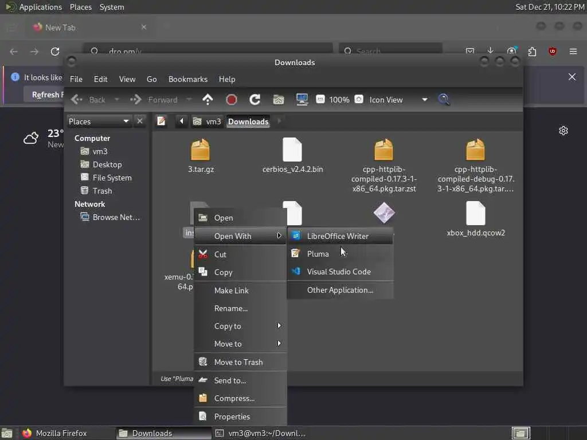Click the vm3 path bar button
587x440 pixels.
tap(207, 121)
